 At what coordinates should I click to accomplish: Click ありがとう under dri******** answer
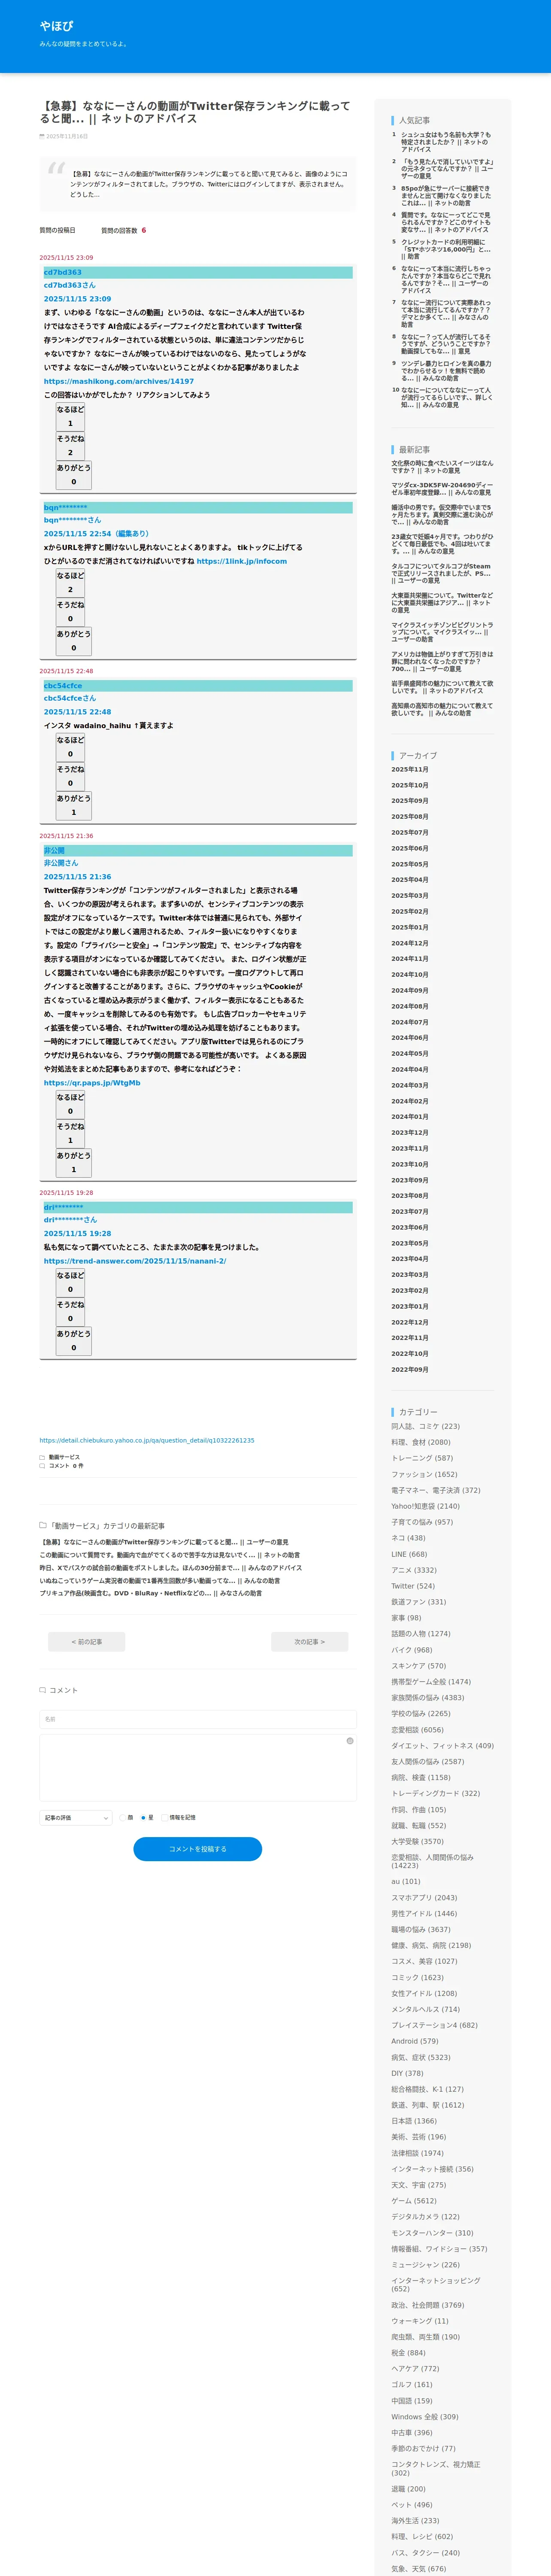[x=73, y=1341]
